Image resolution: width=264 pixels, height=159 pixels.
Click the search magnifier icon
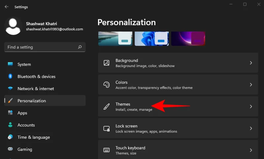click(80, 47)
